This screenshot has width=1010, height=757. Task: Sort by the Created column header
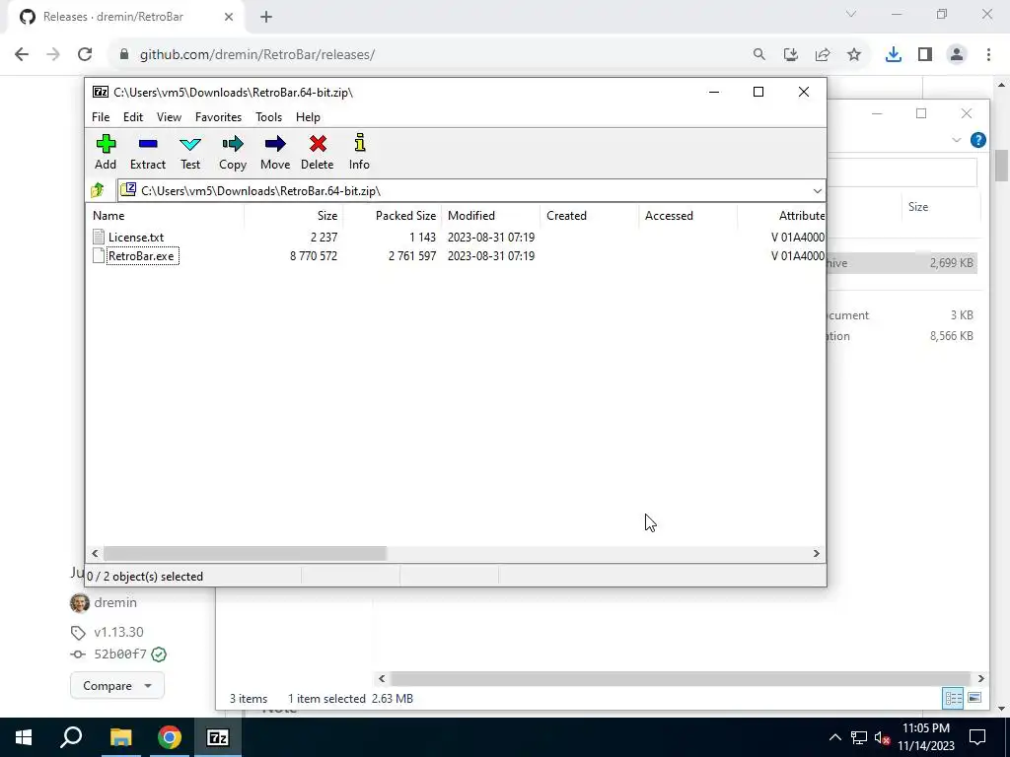point(590,216)
